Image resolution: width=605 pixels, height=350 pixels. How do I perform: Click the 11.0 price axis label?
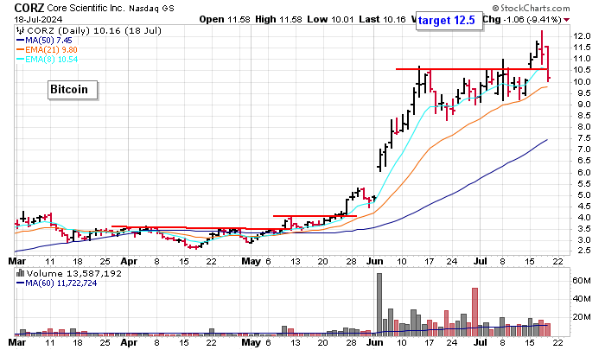tap(583, 59)
